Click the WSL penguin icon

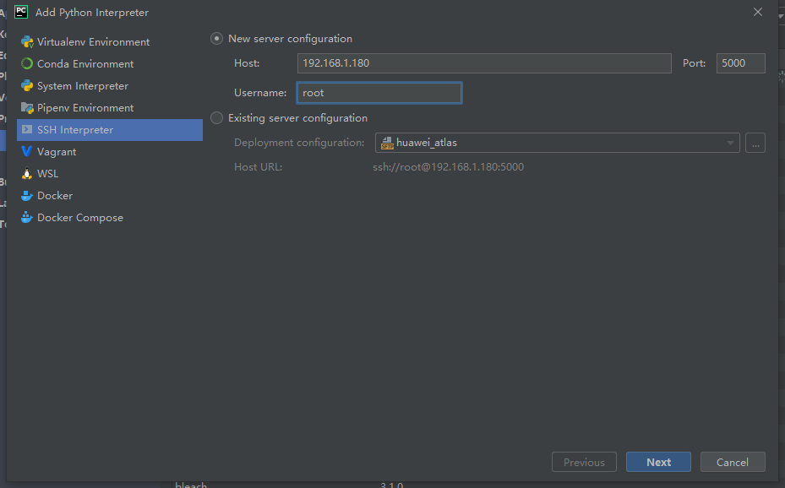pyautogui.click(x=27, y=173)
